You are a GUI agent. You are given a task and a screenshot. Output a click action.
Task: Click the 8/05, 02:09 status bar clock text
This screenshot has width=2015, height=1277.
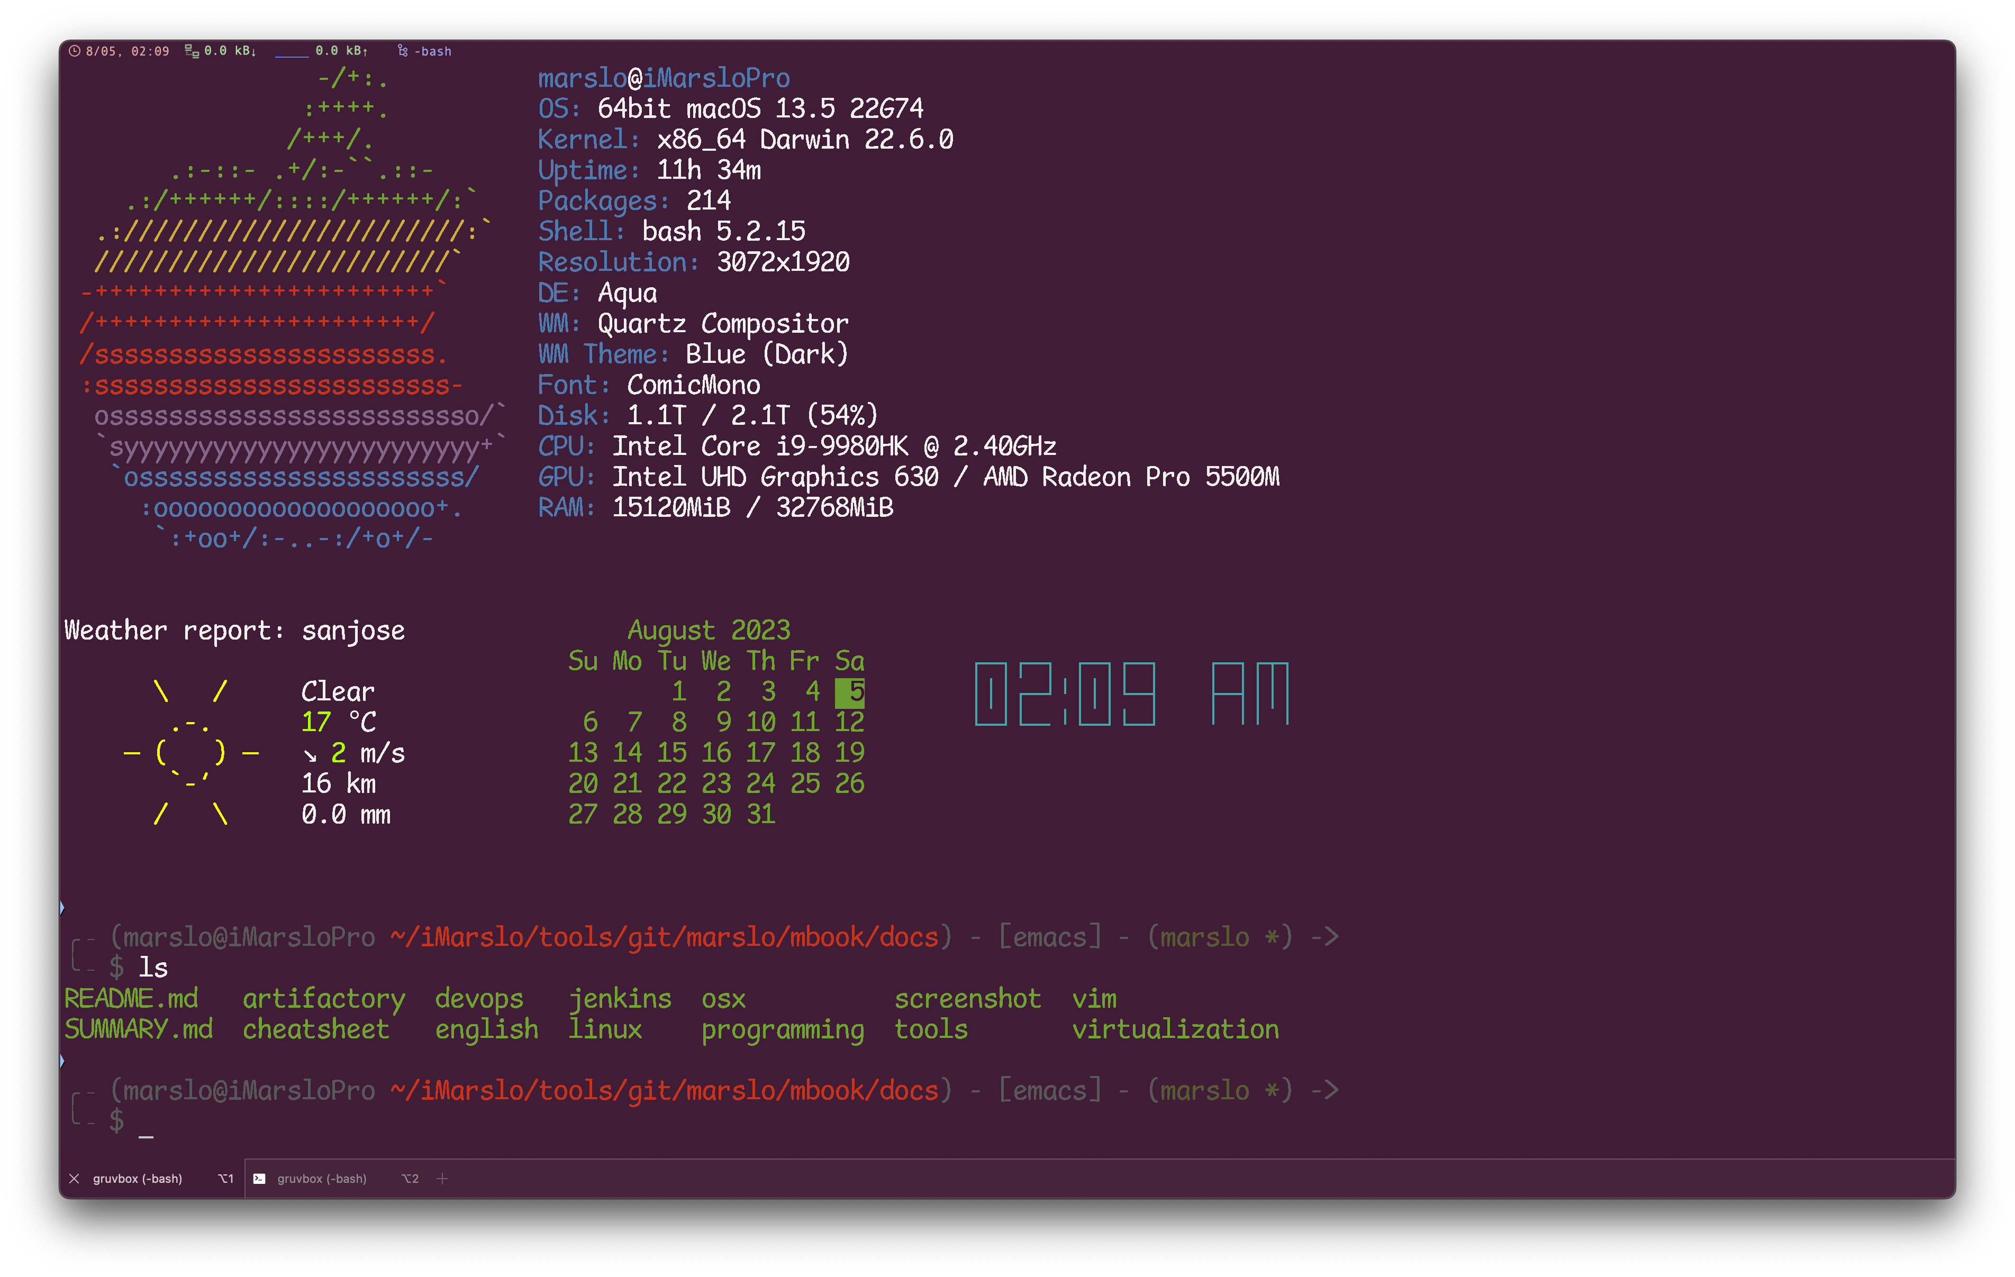coord(127,51)
